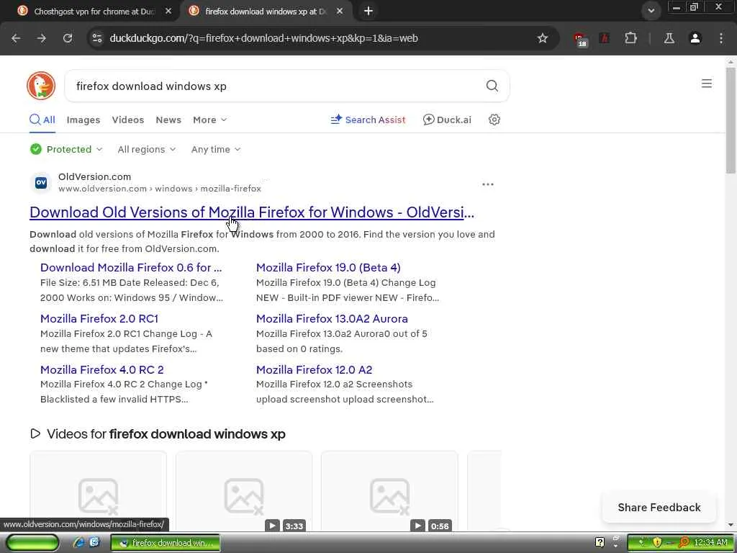Viewport: 737px width, 553px height.
Task: Open the first video thumbnail without duration
Action: tap(98, 491)
